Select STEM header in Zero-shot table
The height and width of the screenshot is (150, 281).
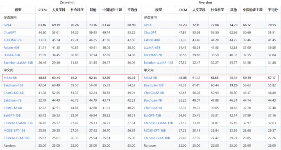tap(42, 10)
